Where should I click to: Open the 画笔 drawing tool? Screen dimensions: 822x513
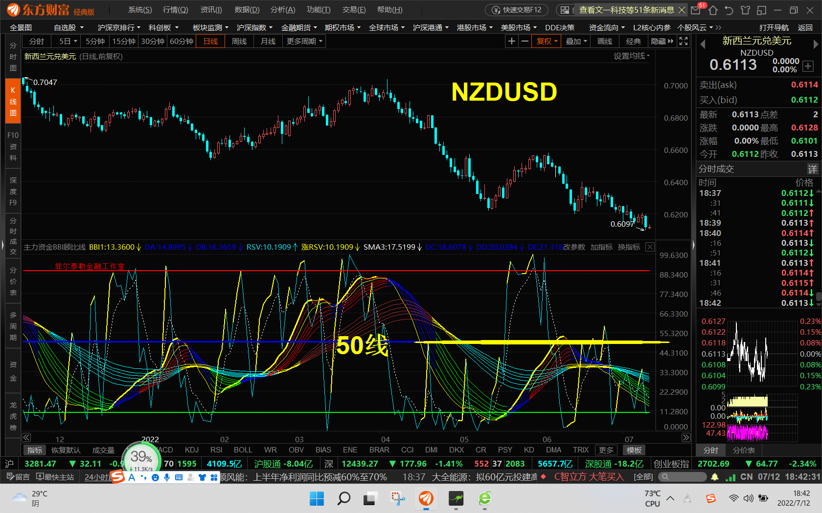[x=604, y=41]
